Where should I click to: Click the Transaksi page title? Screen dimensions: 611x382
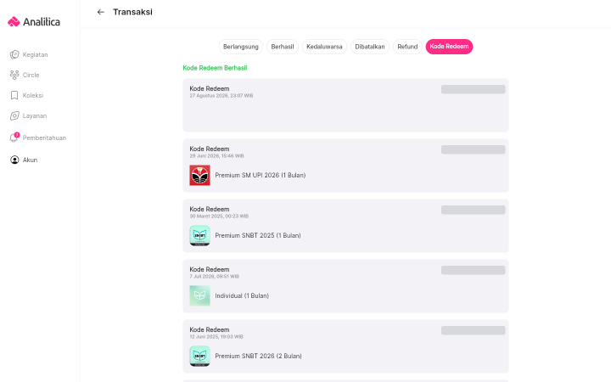pos(133,12)
